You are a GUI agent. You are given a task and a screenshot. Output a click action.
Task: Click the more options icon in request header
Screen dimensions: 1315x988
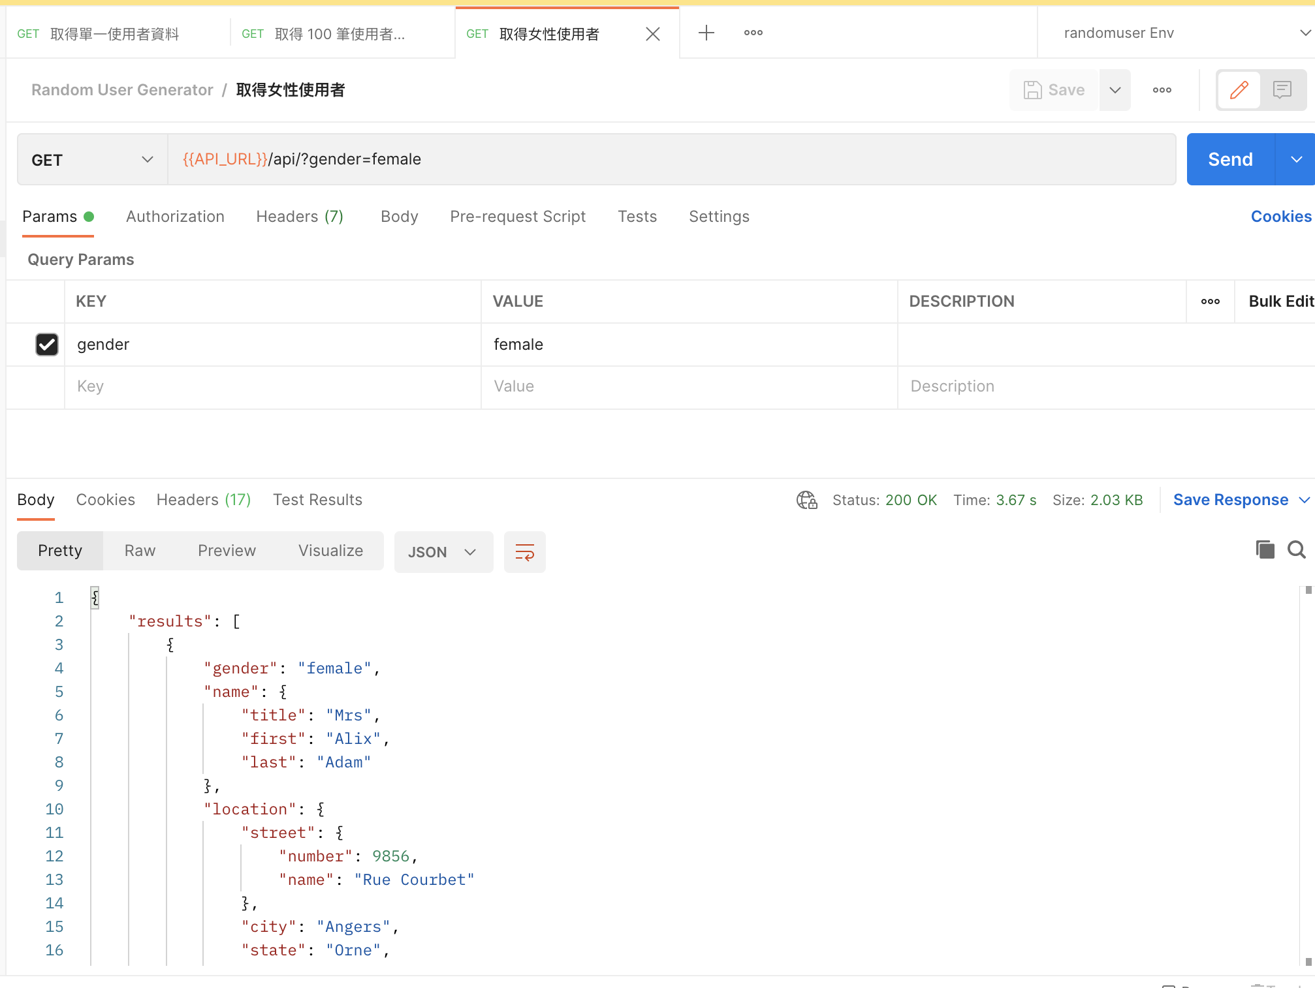pos(1162,89)
